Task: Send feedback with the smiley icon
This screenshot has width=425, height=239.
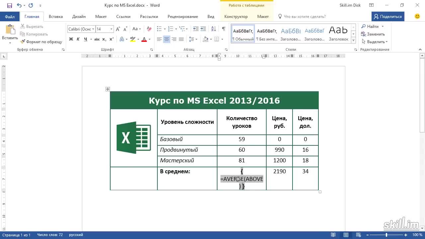Action: tap(417, 16)
